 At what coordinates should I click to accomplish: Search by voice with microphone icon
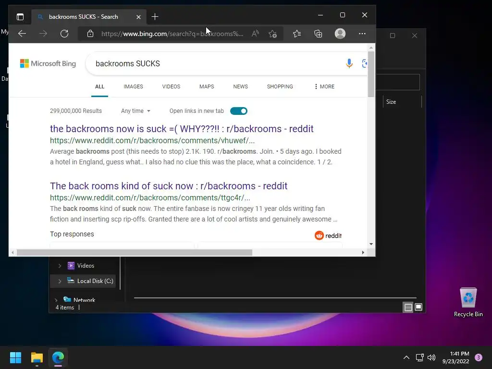click(349, 63)
